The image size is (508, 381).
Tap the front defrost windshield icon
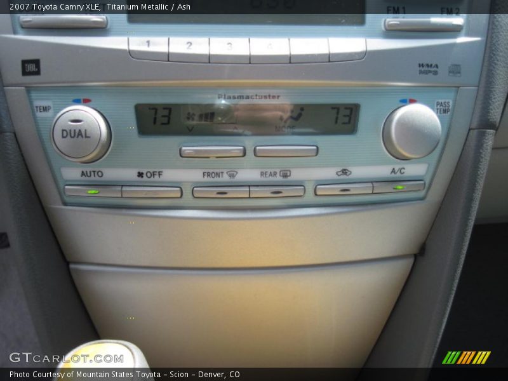(x=232, y=175)
